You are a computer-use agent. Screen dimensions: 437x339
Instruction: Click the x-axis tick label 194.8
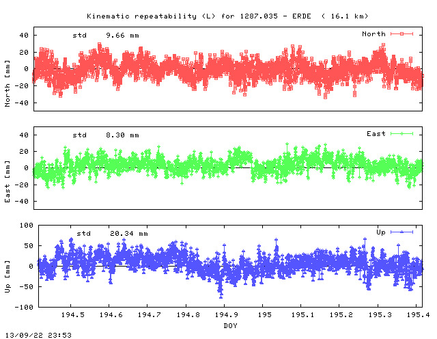[x=188, y=315]
